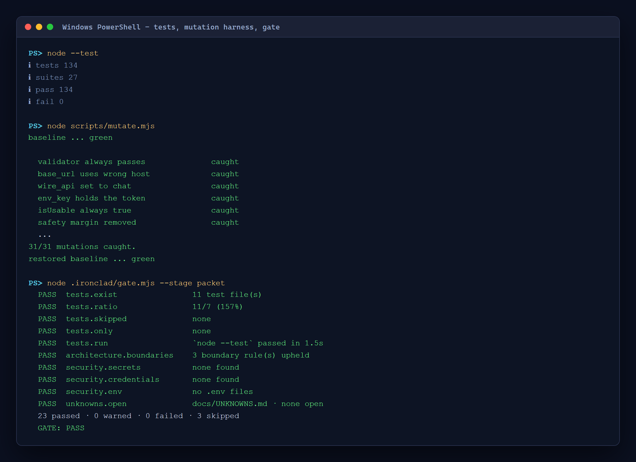The image size is (636, 462).
Task: Click the 'unknowns.open' gate check
Action: (x=96, y=404)
